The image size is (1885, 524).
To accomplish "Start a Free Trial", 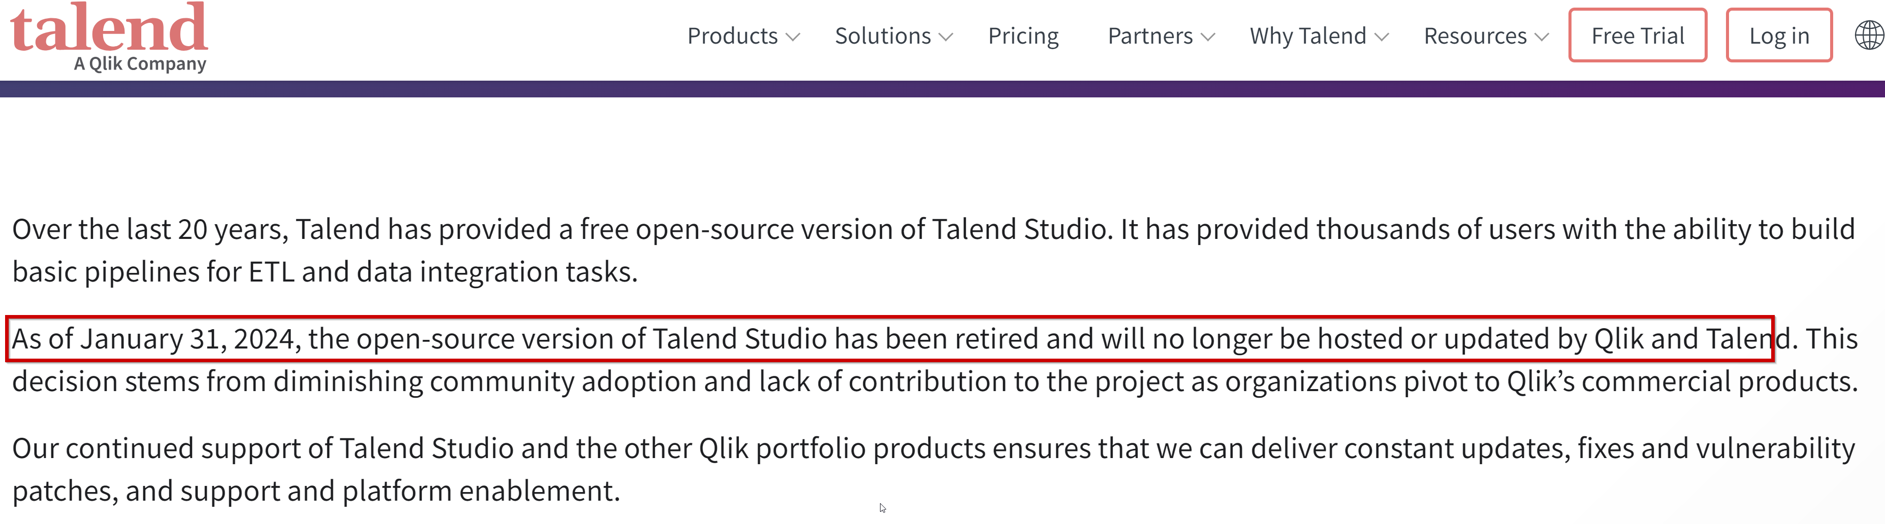I will pos(1638,35).
